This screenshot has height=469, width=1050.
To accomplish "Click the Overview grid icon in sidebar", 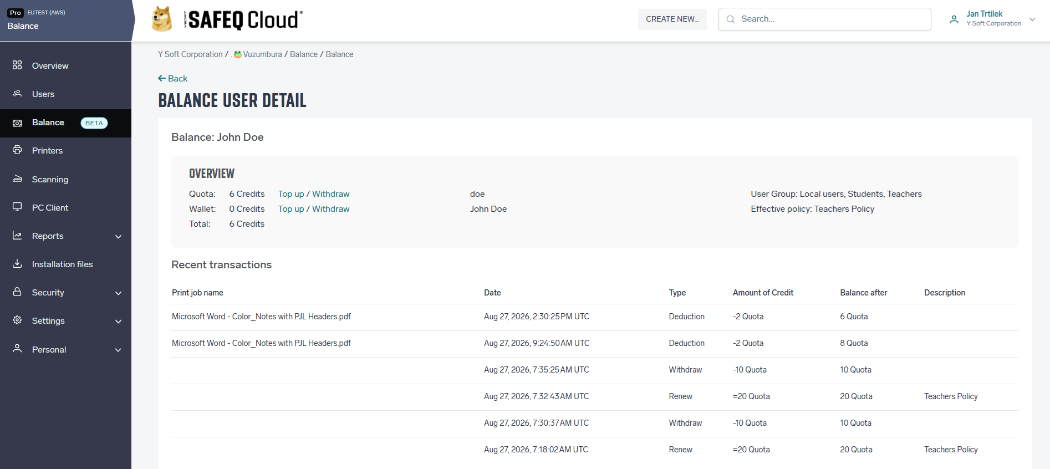I will tap(17, 65).
